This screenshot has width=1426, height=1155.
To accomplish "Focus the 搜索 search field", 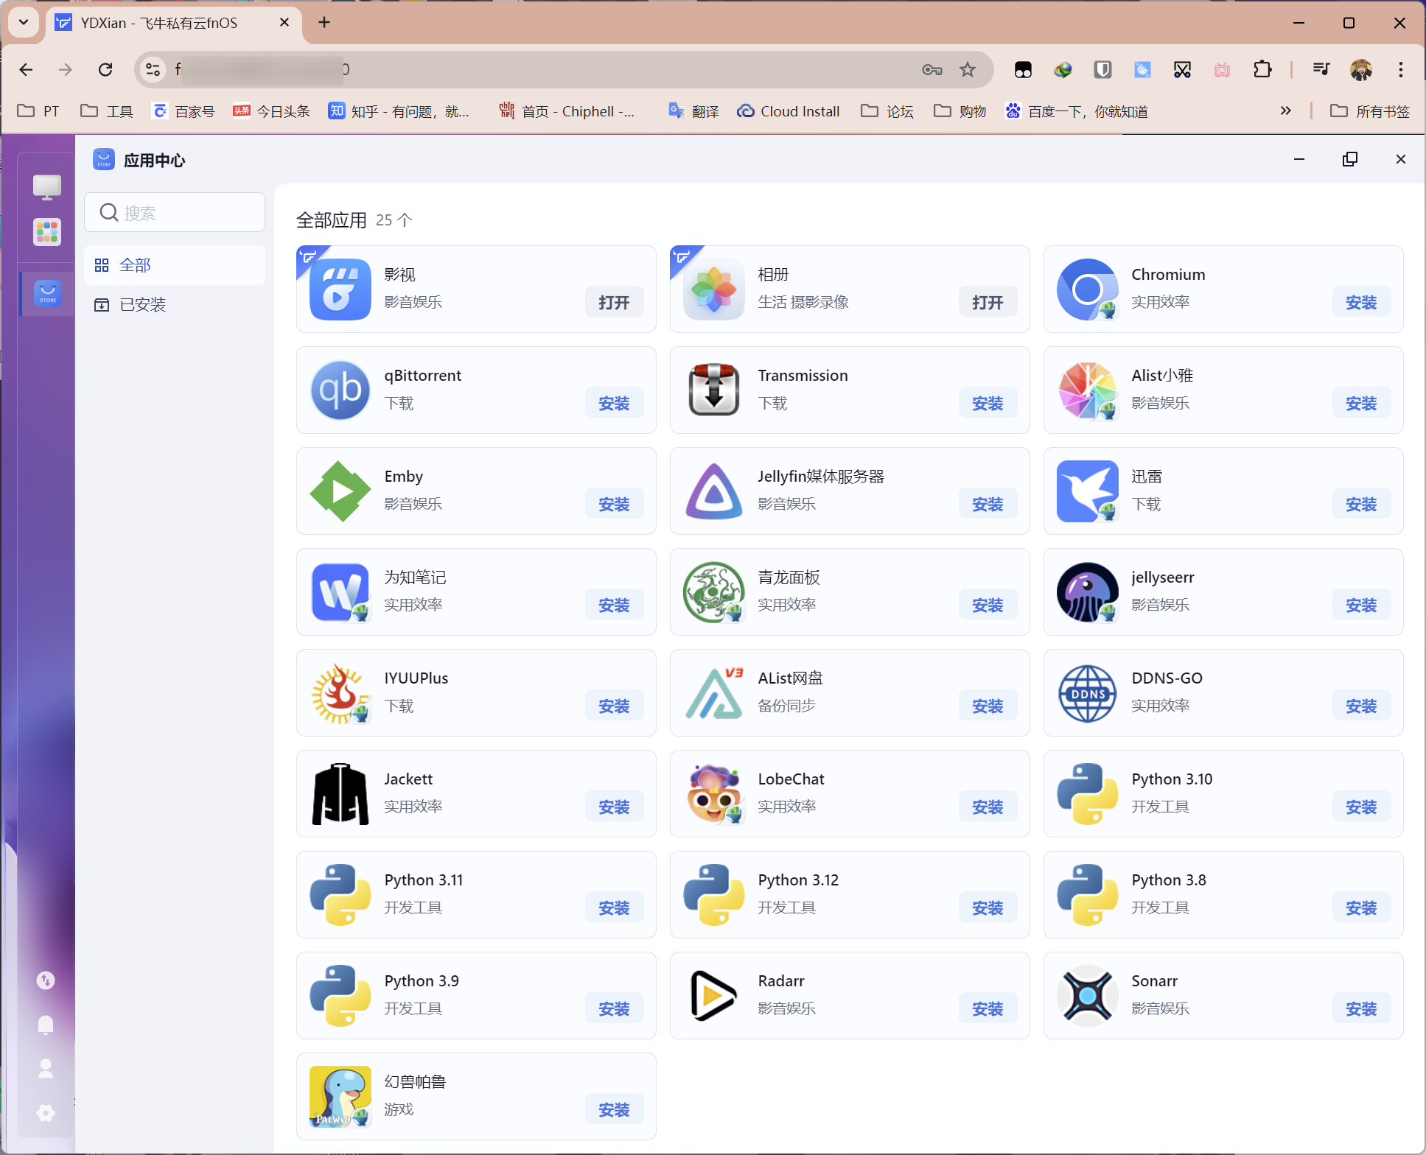I will click(175, 213).
